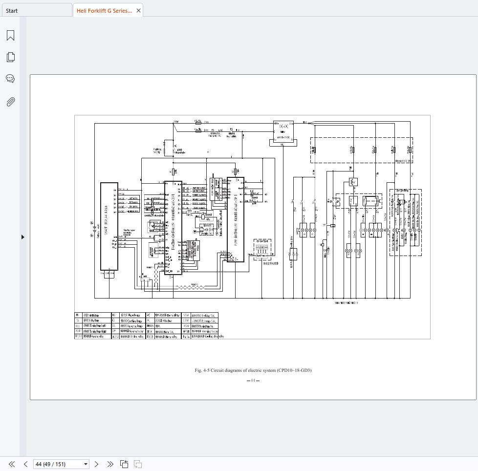Go to the previous page
Viewport: 478px width, 471px height.
(x=25, y=464)
